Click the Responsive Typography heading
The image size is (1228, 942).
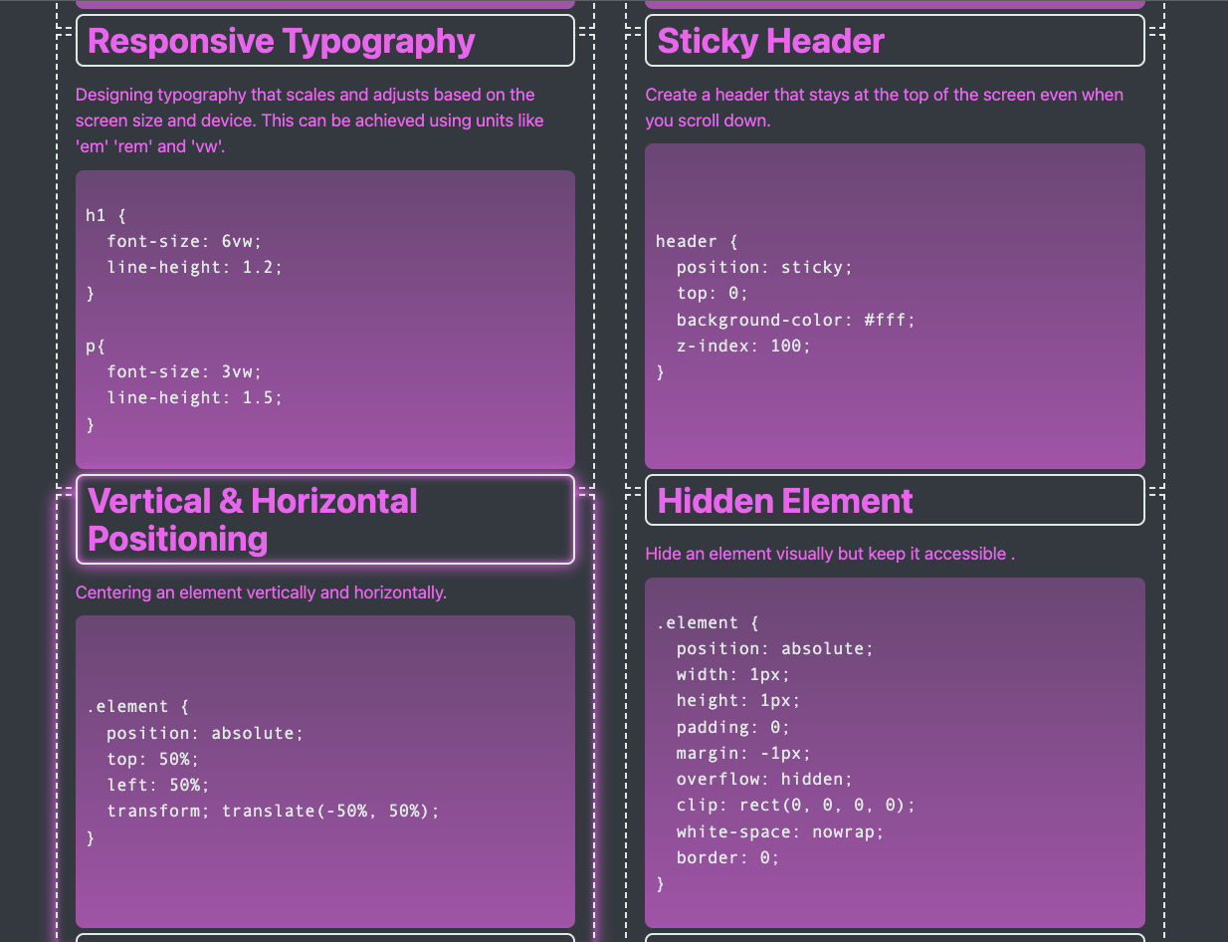282,41
